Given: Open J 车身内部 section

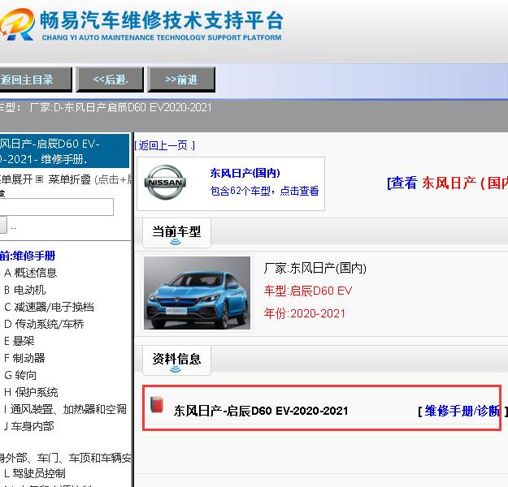Looking at the screenshot, I should pyautogui.click(x=28, y=426).
